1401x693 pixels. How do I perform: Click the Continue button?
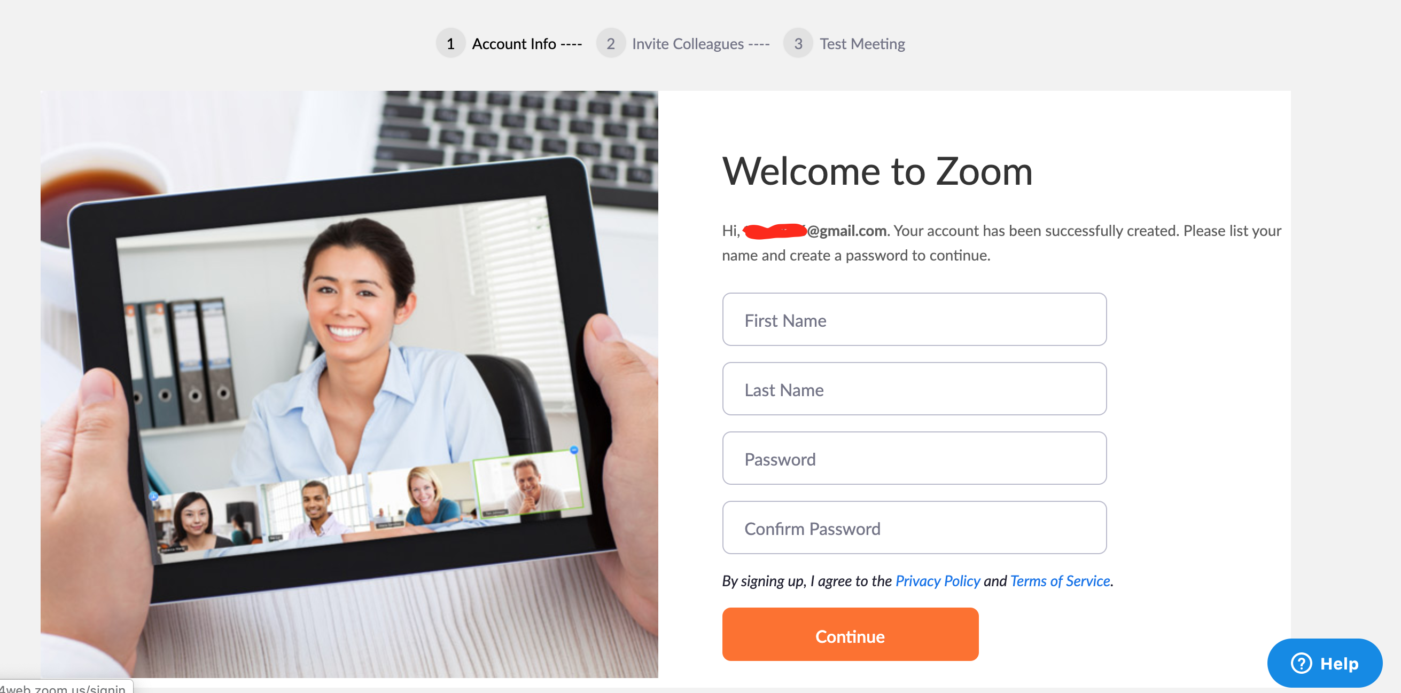(x=850, y=636)
